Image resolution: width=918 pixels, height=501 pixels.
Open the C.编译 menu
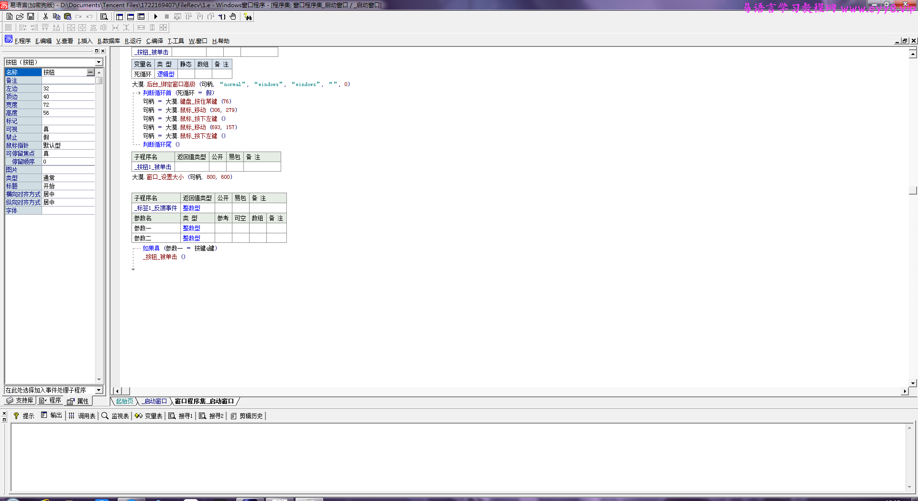pos(154,41)
